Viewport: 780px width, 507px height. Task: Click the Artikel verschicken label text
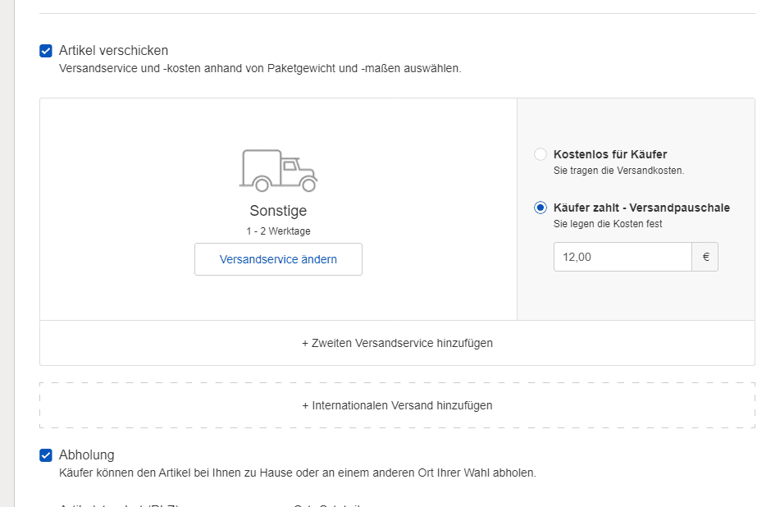click(113, 51)
